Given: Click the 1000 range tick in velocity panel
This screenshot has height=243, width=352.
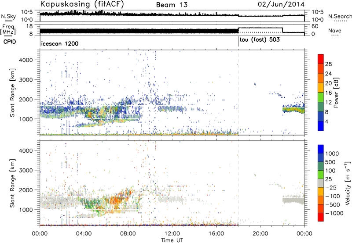Looking at the screenshot, I should pyautogui.click(x=26, y=210).
